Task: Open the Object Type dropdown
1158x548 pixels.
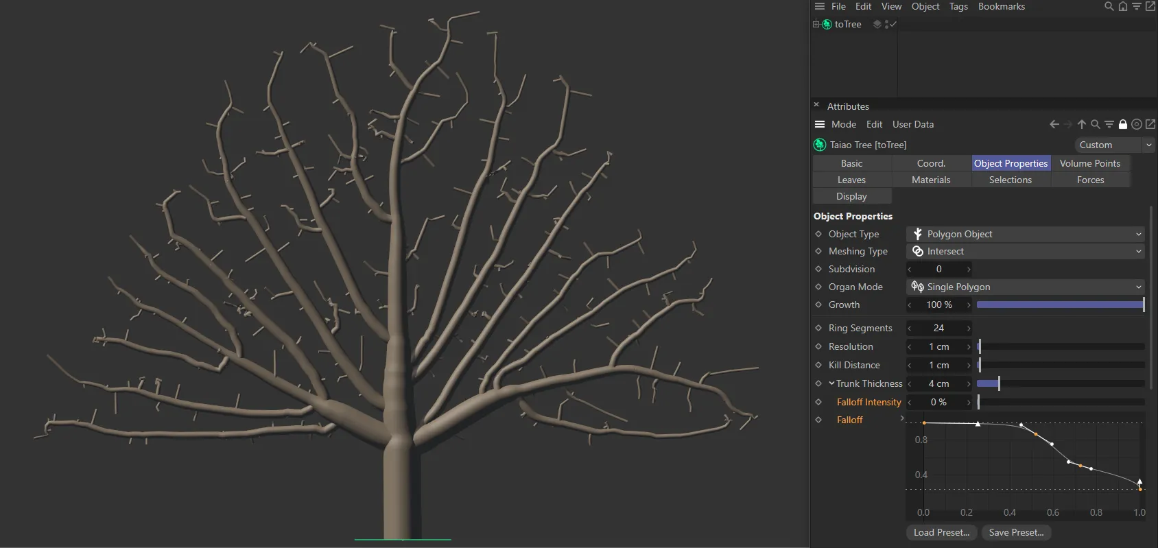Action: 1026,234
